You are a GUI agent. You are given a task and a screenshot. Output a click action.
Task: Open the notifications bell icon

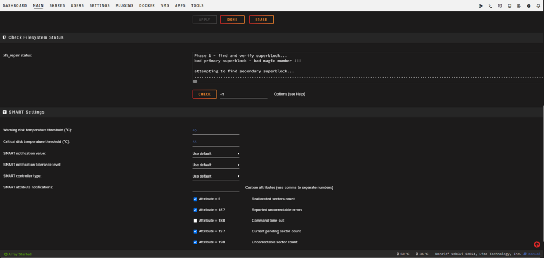click(x=538, y=6)
